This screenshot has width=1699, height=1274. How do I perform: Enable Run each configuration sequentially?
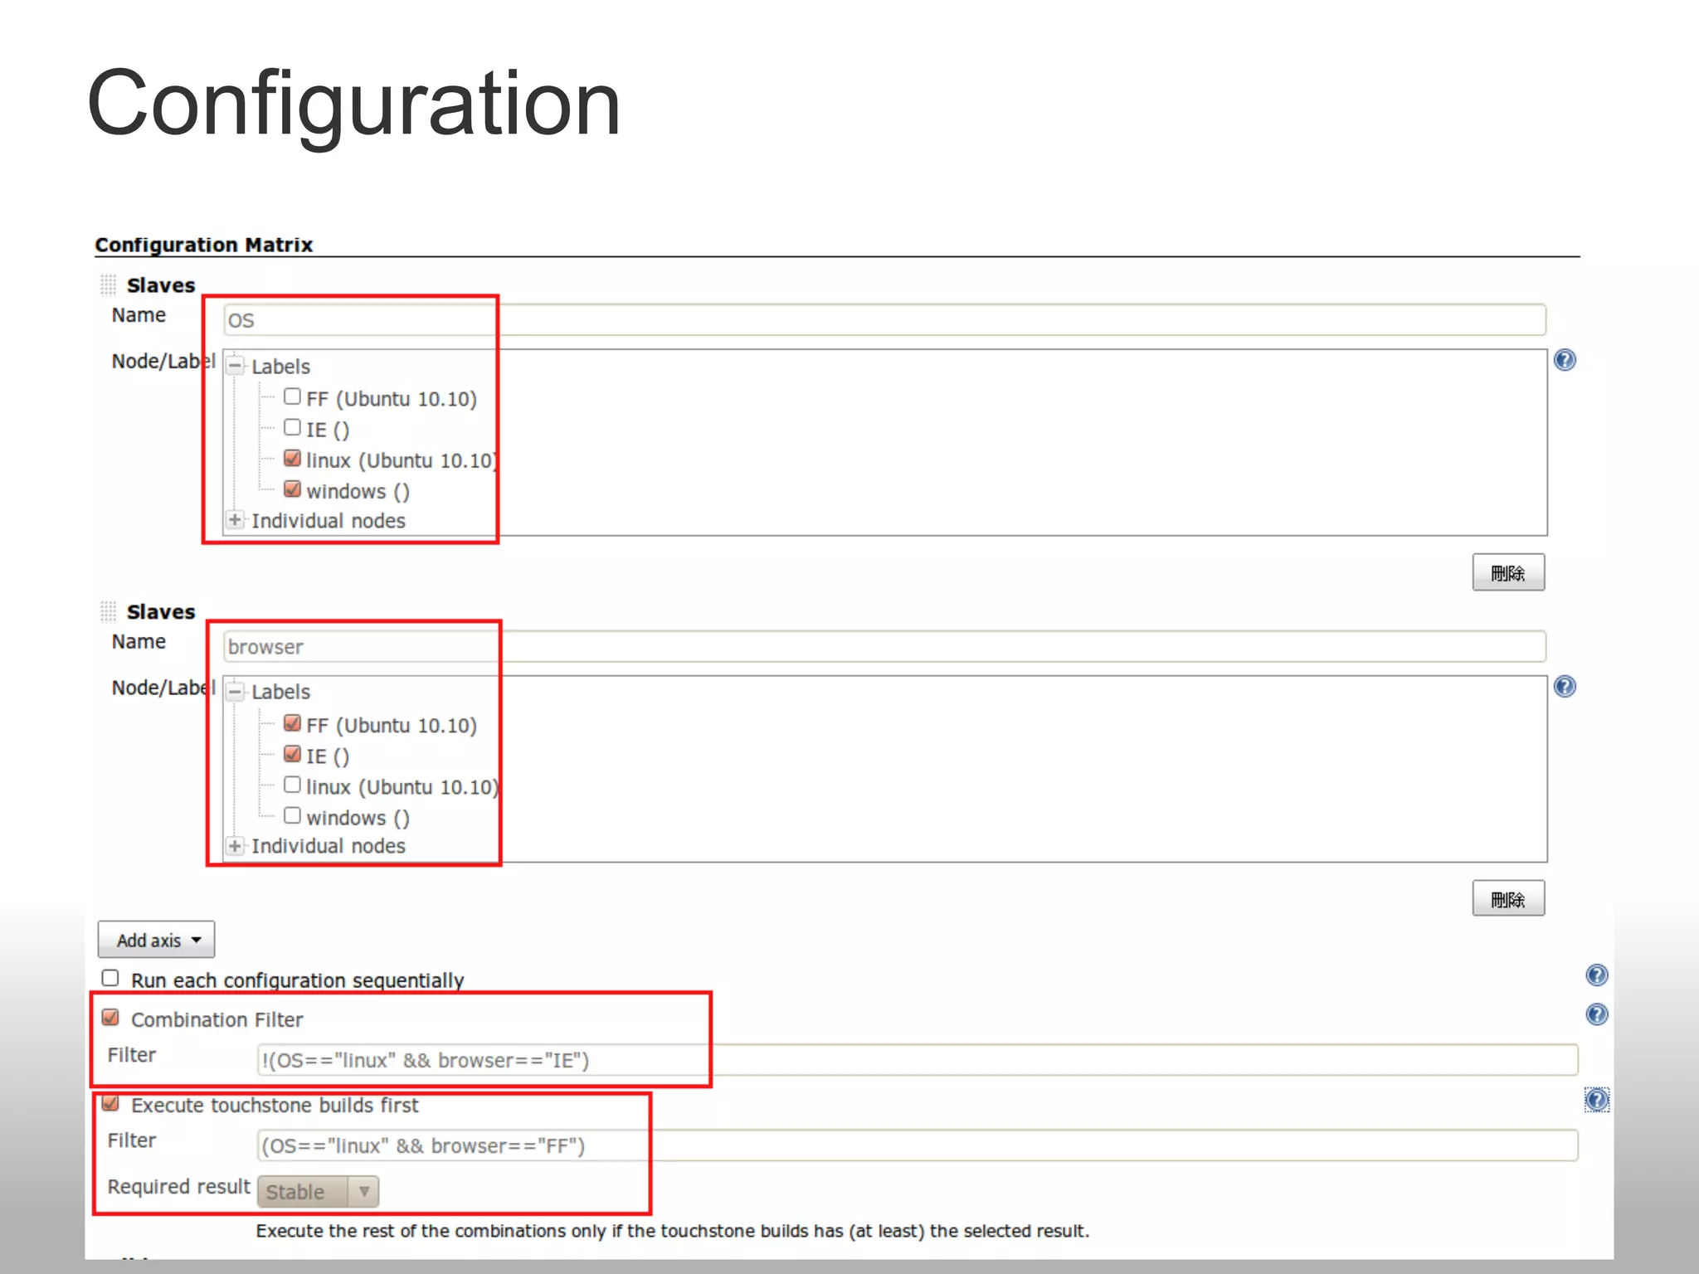click(x=110, y=978)
